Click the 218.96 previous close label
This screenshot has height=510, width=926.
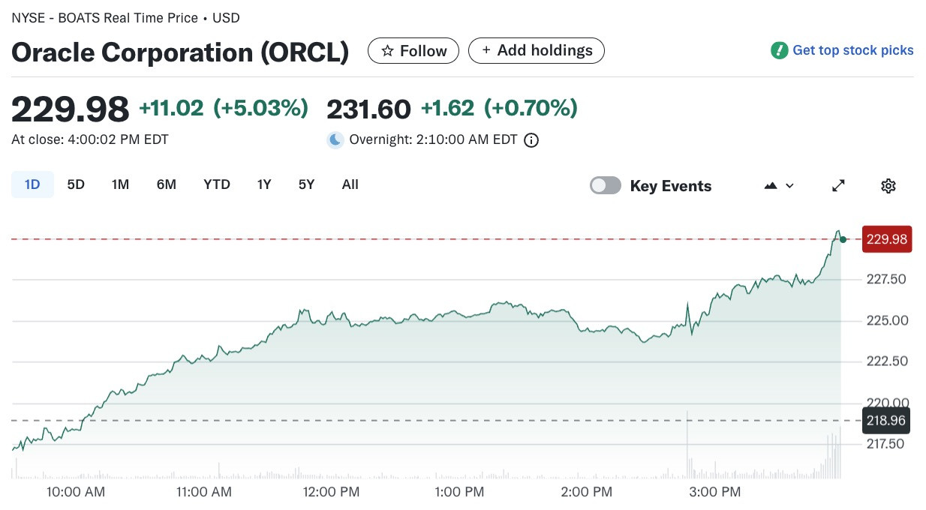[887, 420]
